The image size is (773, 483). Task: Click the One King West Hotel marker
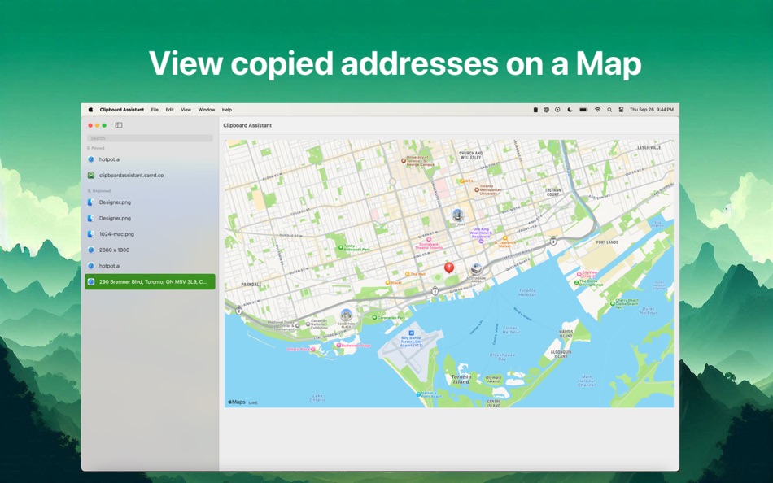tap(481, 241)
